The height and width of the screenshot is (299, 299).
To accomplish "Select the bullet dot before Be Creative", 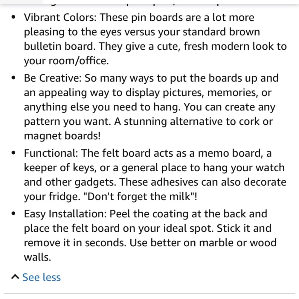I will click(x=13, y=78).
